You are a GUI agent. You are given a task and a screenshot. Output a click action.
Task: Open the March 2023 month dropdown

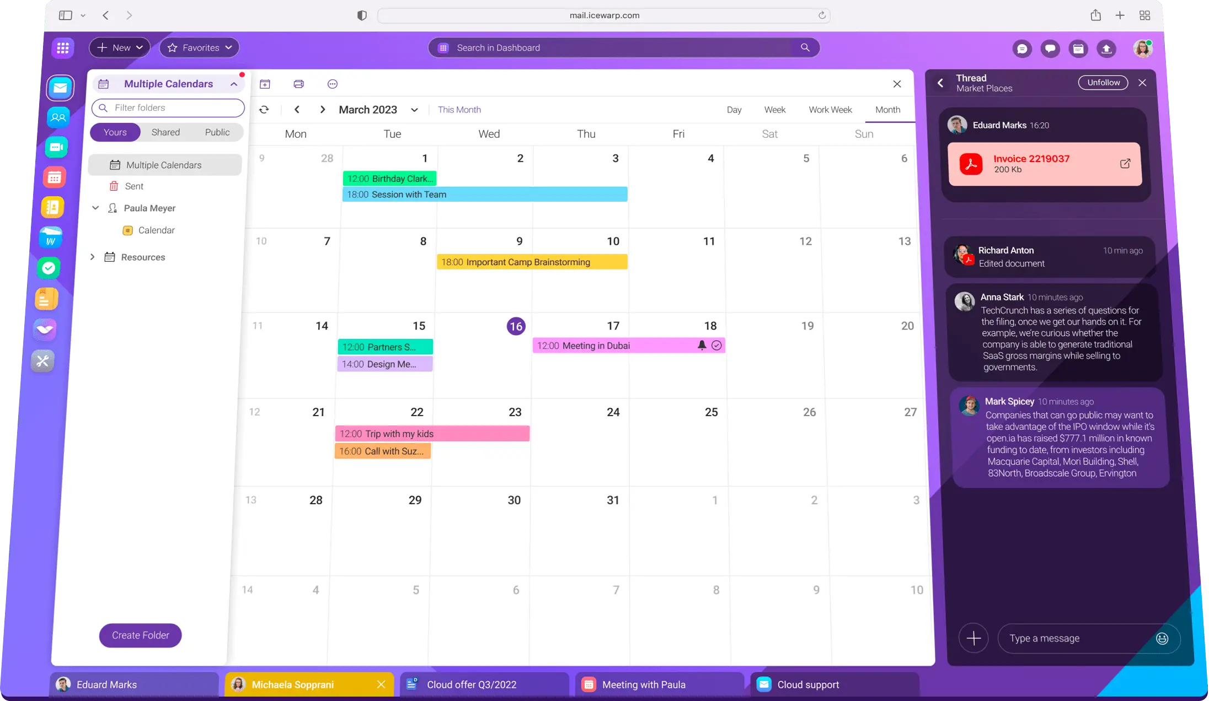coord(414,110)
